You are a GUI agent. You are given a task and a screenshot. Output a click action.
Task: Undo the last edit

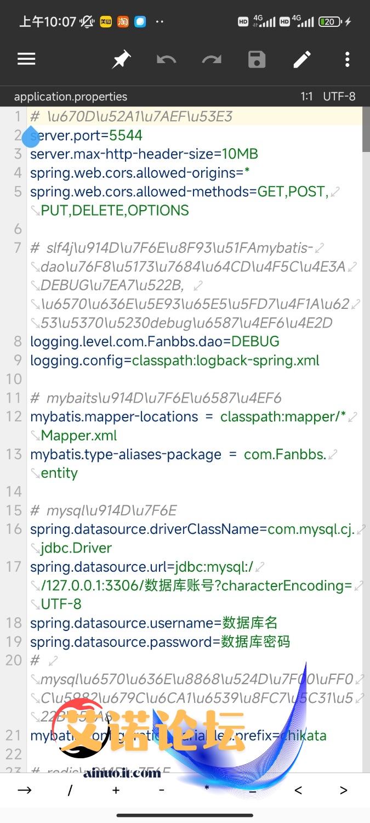click(167, 59)
